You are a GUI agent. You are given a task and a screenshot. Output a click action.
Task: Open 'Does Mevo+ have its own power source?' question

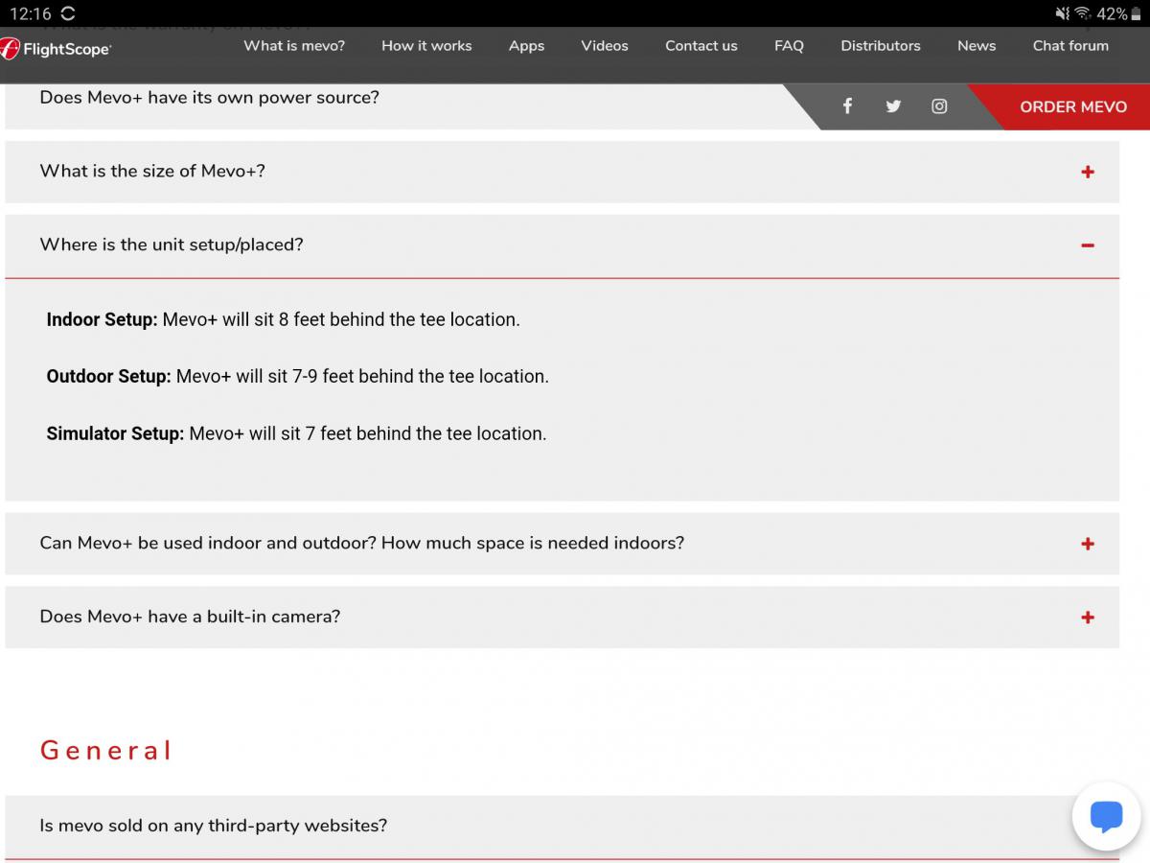pyautogui.click(x=209, y=97)
